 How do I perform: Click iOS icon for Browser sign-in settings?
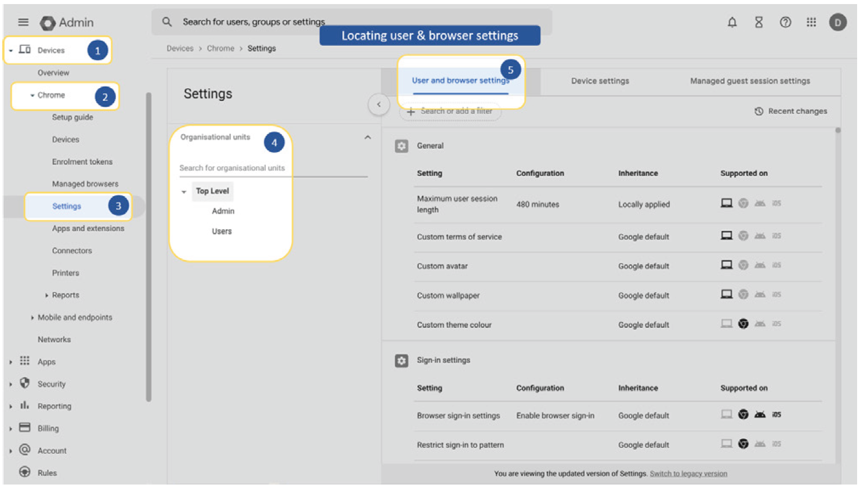[776, 414]
